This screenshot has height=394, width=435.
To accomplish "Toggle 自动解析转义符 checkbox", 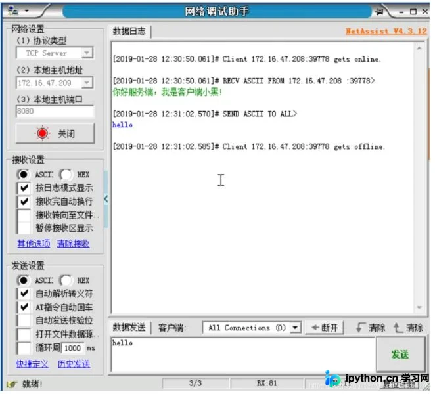I will click(24, 294).
